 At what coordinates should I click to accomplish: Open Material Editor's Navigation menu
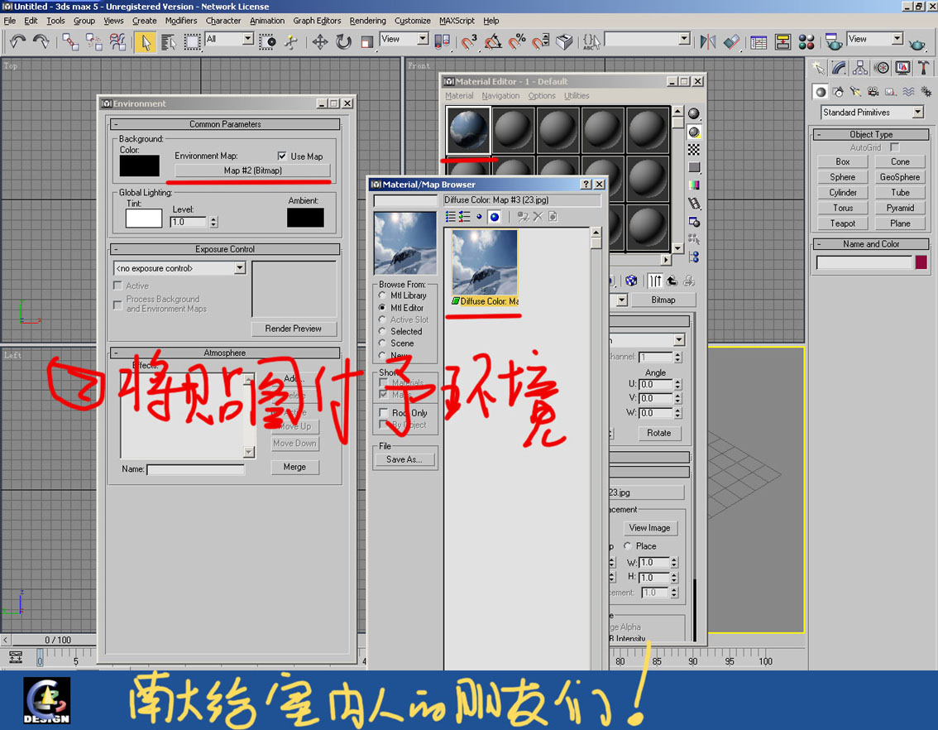[500, 96]
